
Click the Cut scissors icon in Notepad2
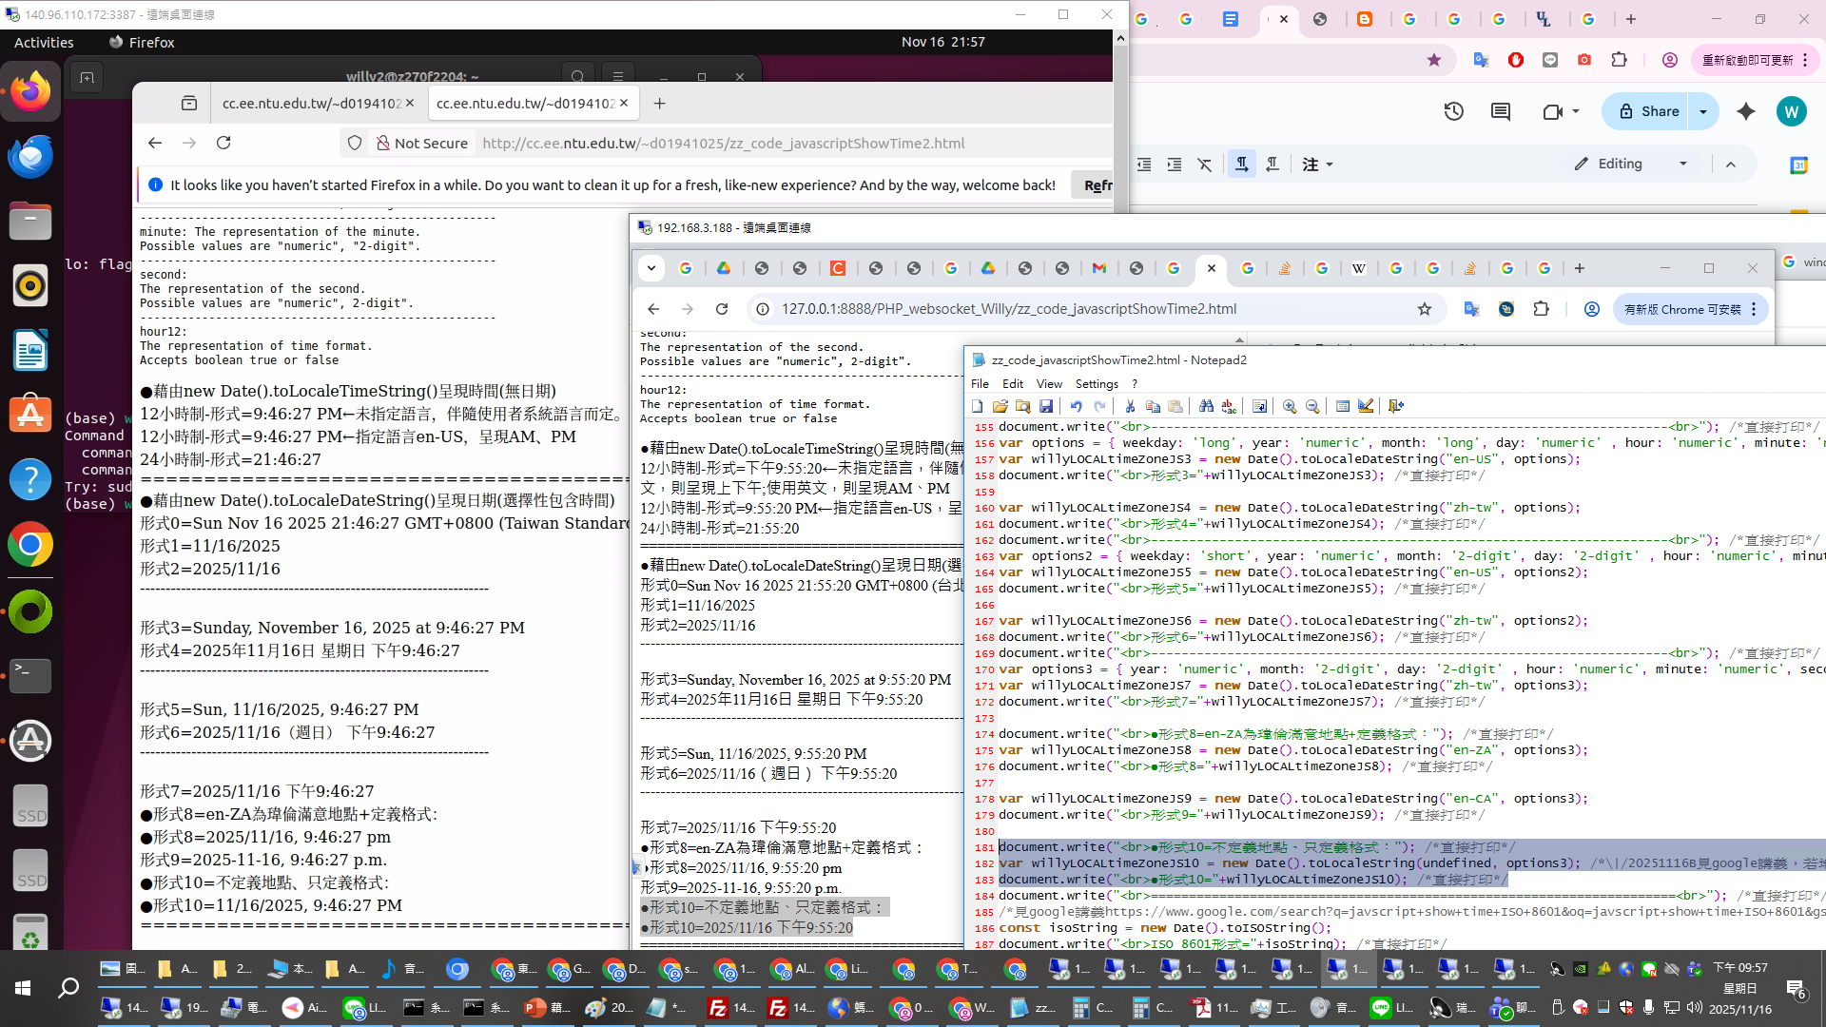pyautogui.click(x=1130, y=406)
